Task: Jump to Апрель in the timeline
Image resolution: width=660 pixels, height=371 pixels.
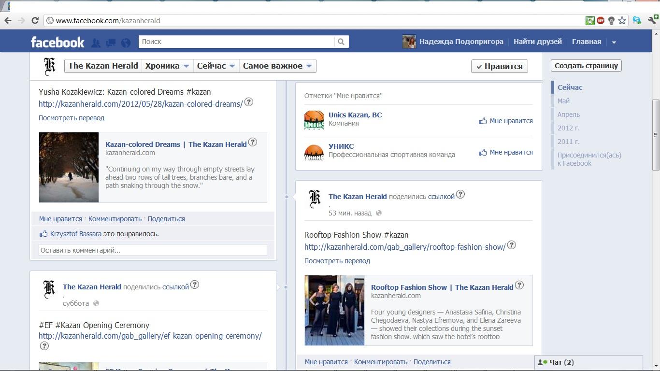Action: [x=568, y=114]
